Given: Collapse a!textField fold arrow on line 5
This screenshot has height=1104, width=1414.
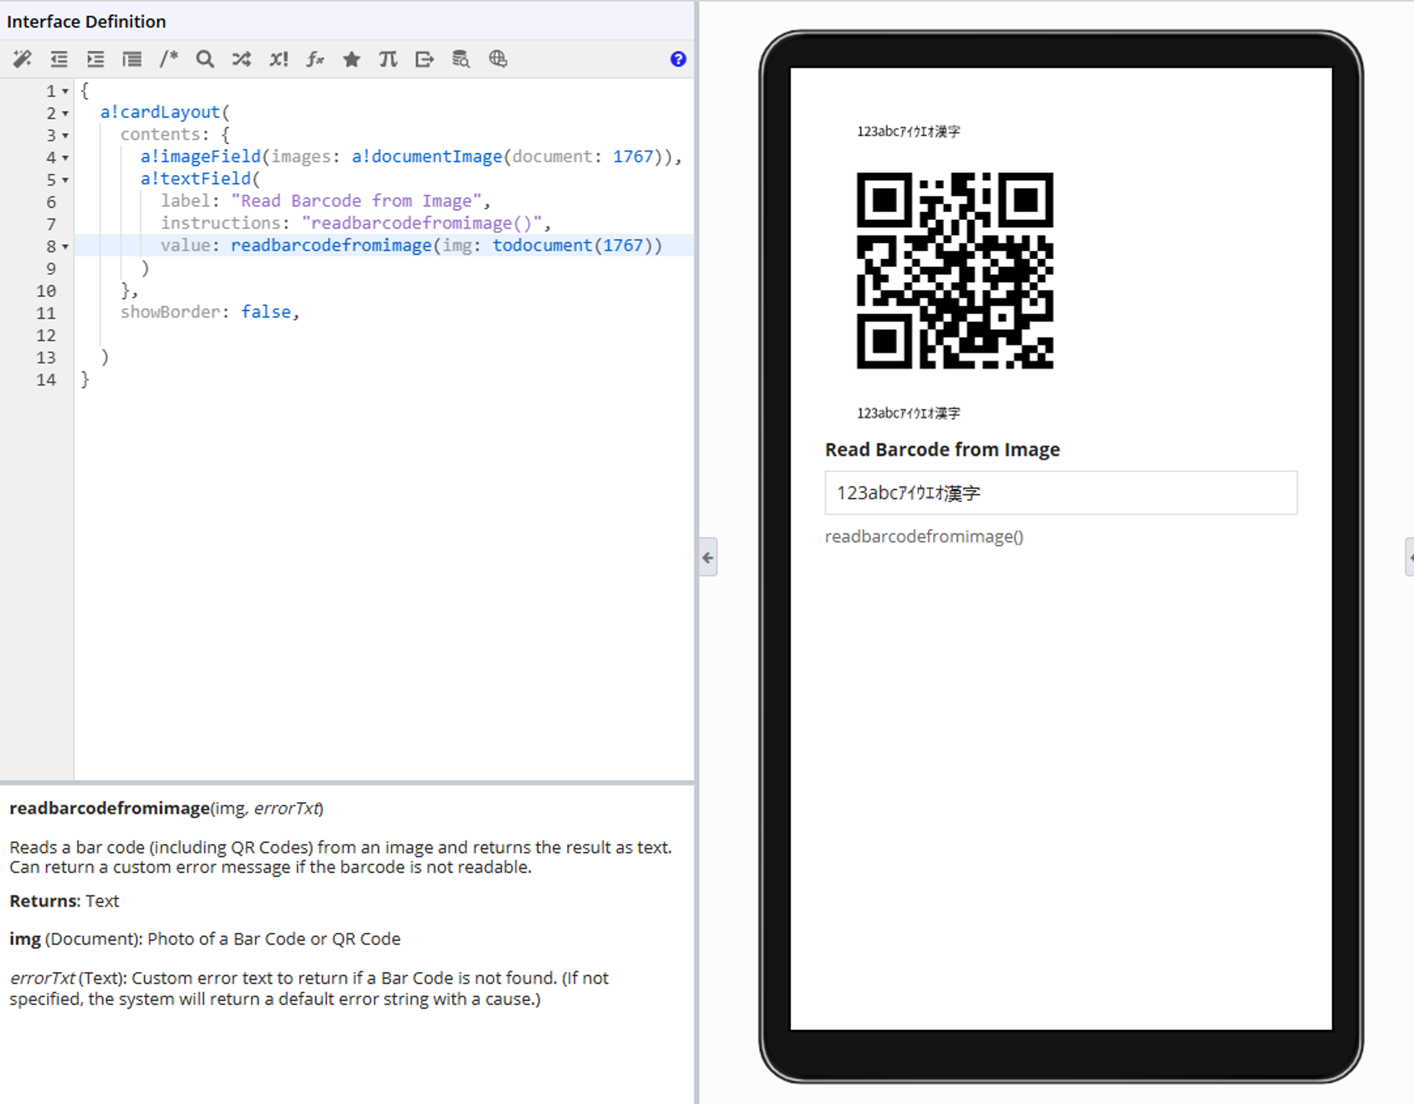Looking at the screenshot, I should coord(66,179).
